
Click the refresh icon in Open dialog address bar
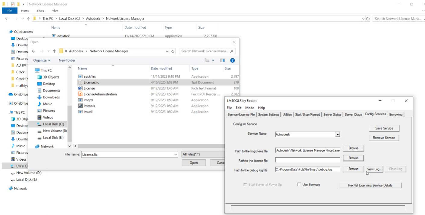173,51
